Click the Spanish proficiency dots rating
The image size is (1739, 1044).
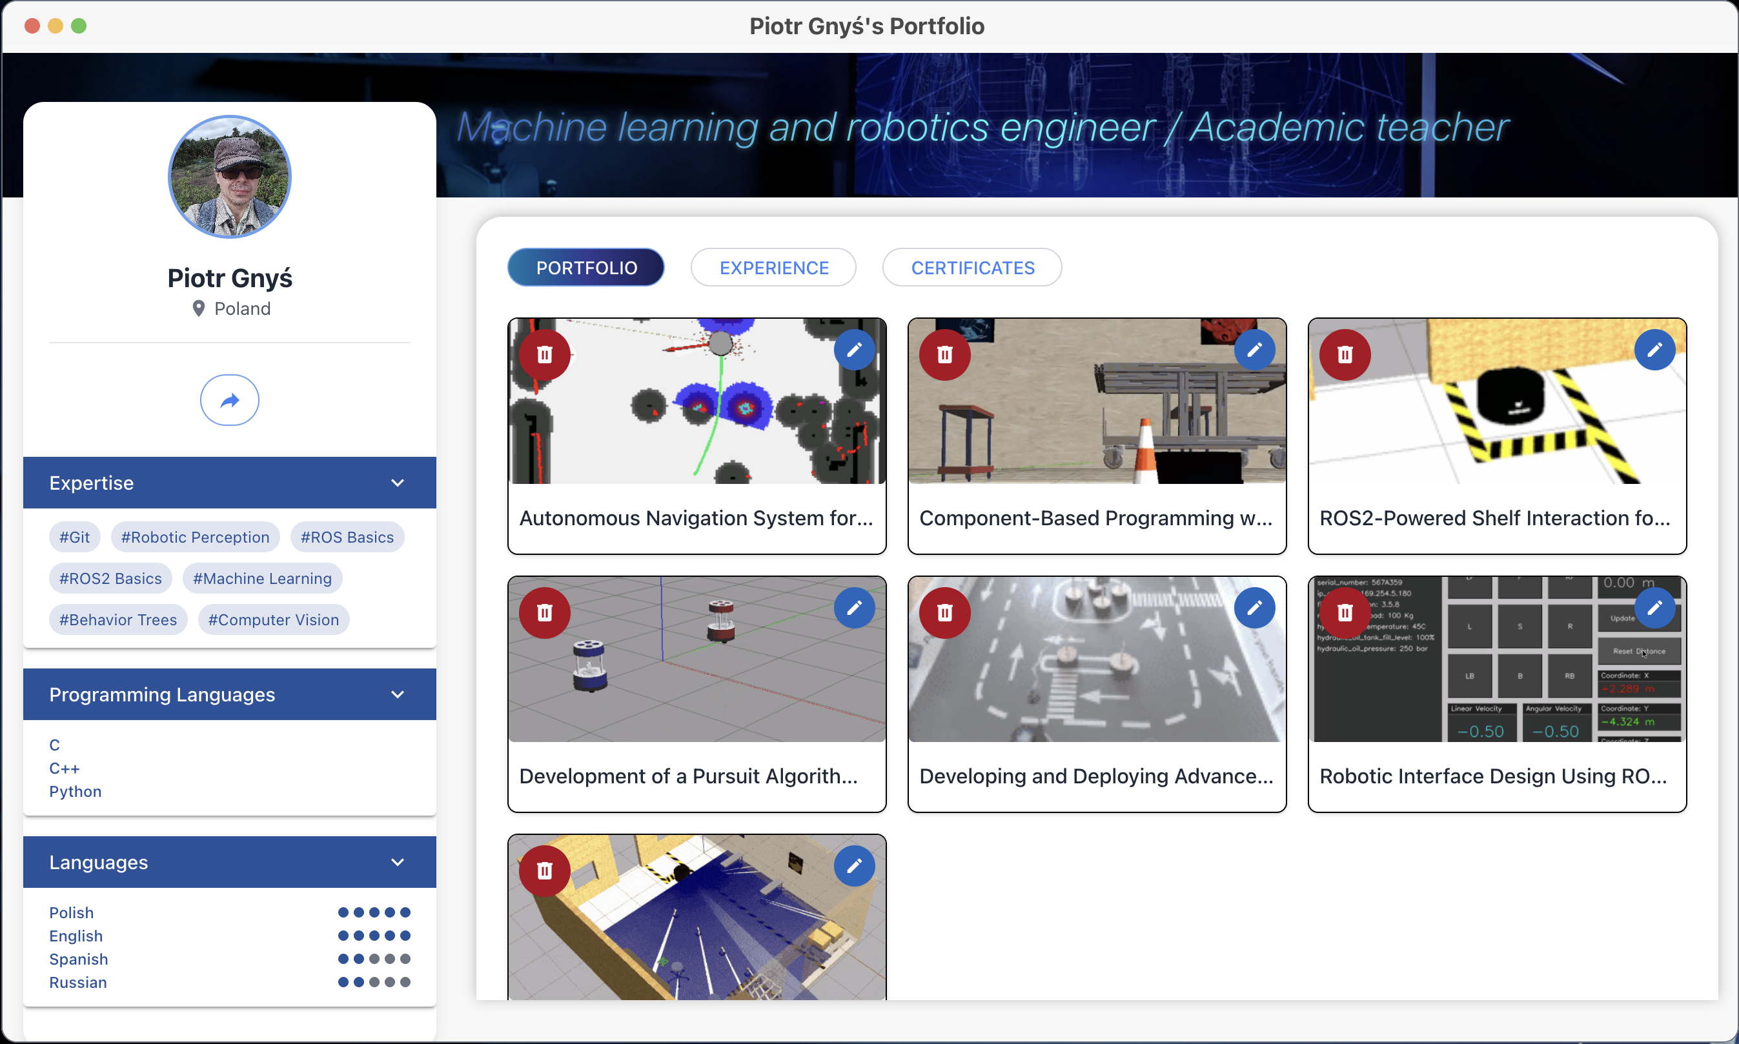[374, 959]
